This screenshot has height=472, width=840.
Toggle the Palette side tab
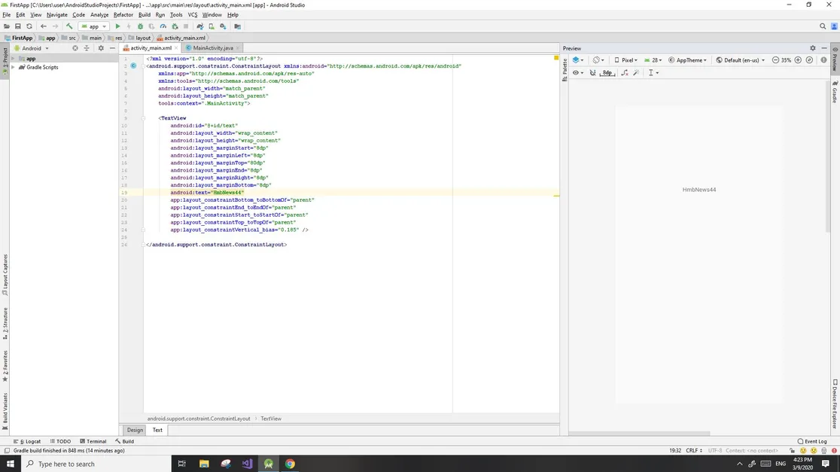click(x=565, y=70)
